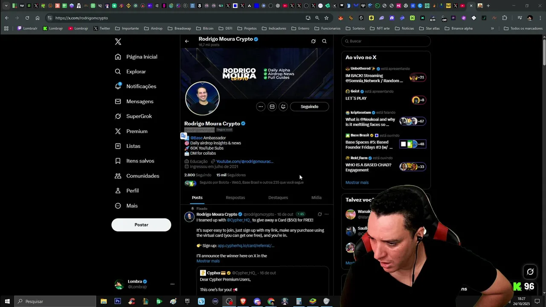View the 2.800 Seguindo list
This screenshot has width=546, height=307.
click(197, 175)
